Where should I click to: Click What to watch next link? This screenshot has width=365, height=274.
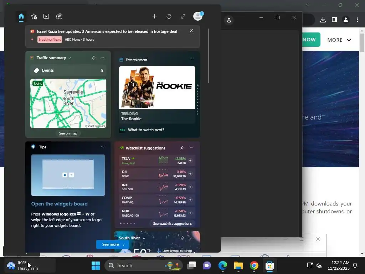pyautogui.click(x=146, y=130)
